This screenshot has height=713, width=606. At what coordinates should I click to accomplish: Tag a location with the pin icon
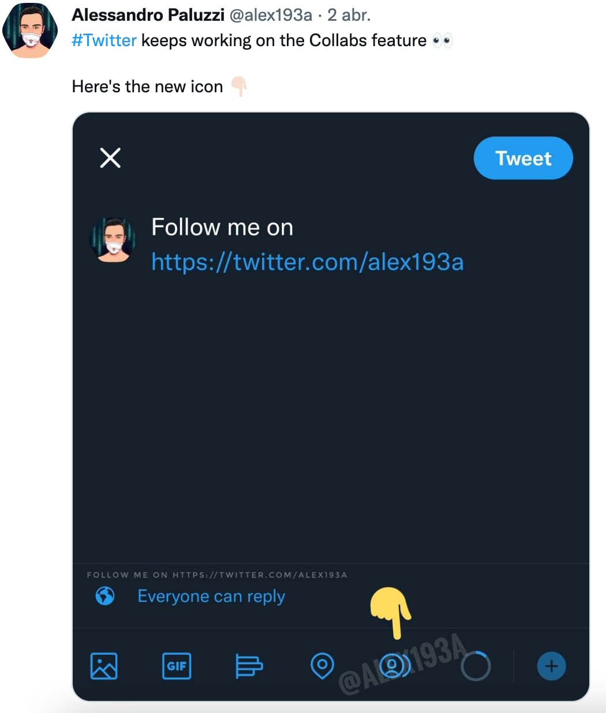click(323, 666)
